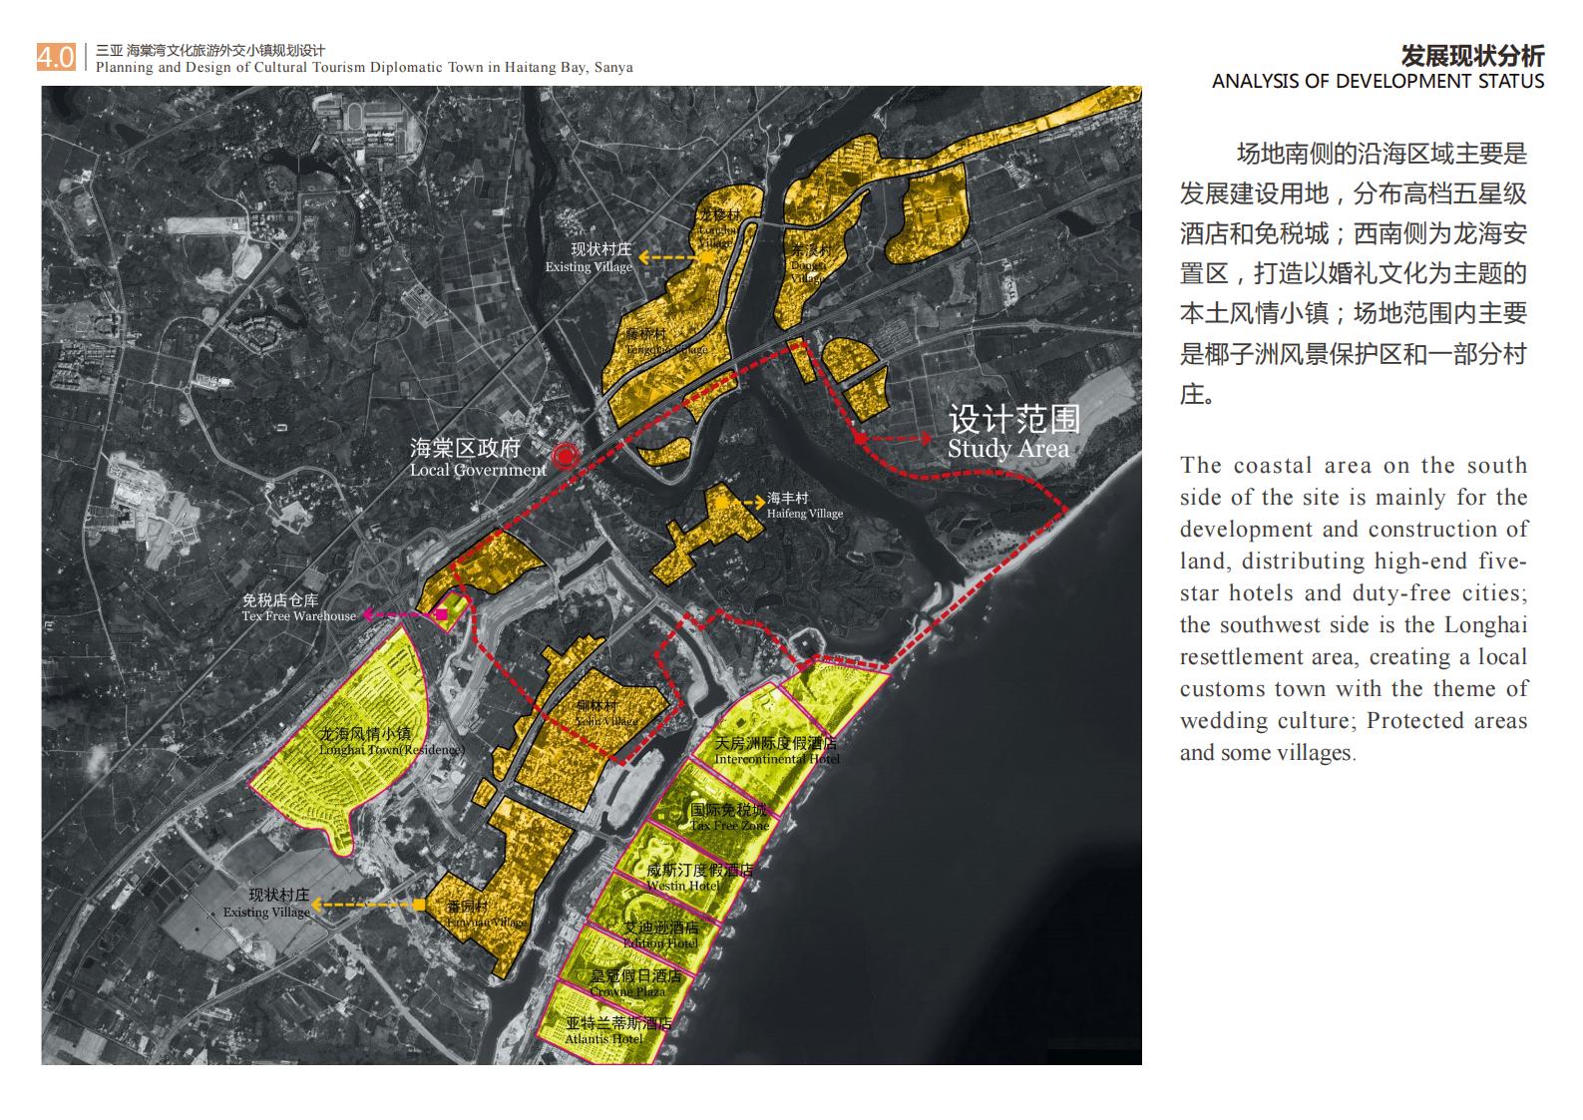Screen dimensions: 1583x1120
Task: Select the "艾迪逊酒店" label
Action: click(662, 928)
